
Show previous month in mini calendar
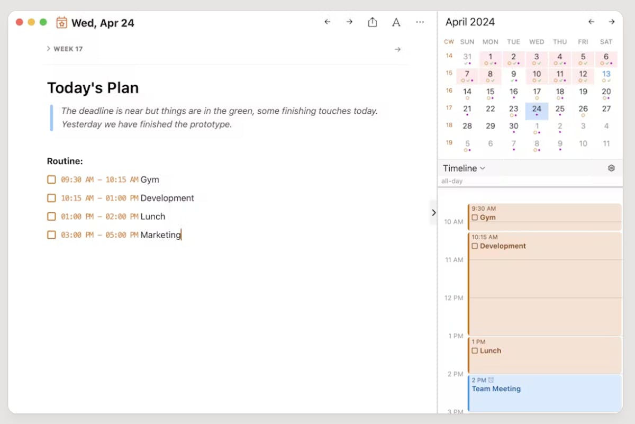click(x=591, y=22)
